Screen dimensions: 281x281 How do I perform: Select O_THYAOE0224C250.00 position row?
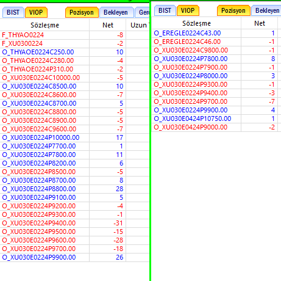click(x=75, y=52)
